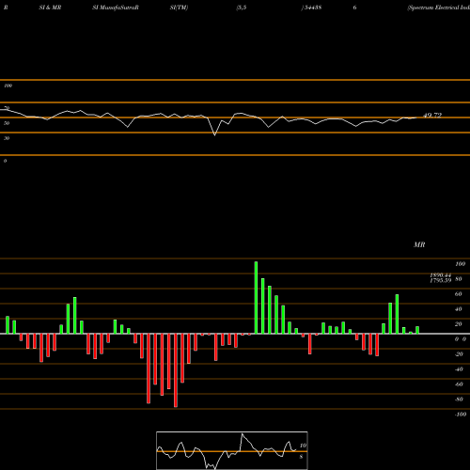Click the RSI current value 49.72
Screen dimensions: 470x470
click(x=432, y=116)
